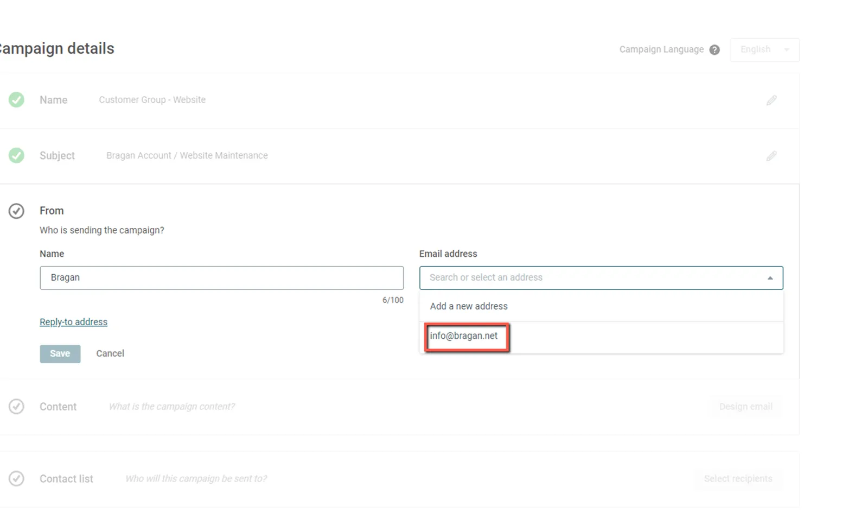The image size is (868, 512).
Task: Click the Campaign Language label
Action: pyautogui.click(x=661, y=49)
